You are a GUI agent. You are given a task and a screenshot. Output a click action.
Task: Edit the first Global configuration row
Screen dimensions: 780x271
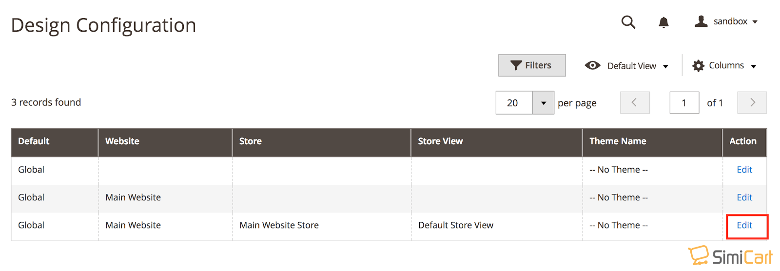coord(744,170)
